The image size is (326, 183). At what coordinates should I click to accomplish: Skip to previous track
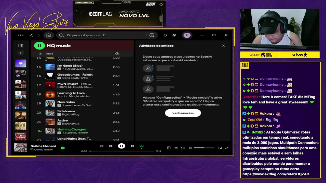[111, 146]
